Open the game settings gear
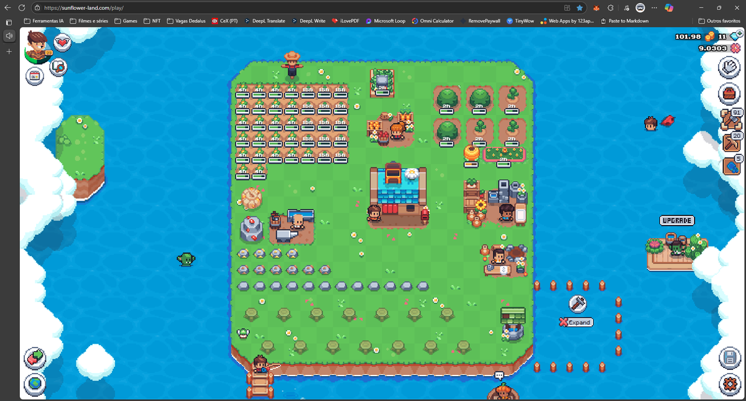 (x=730, y=384)
